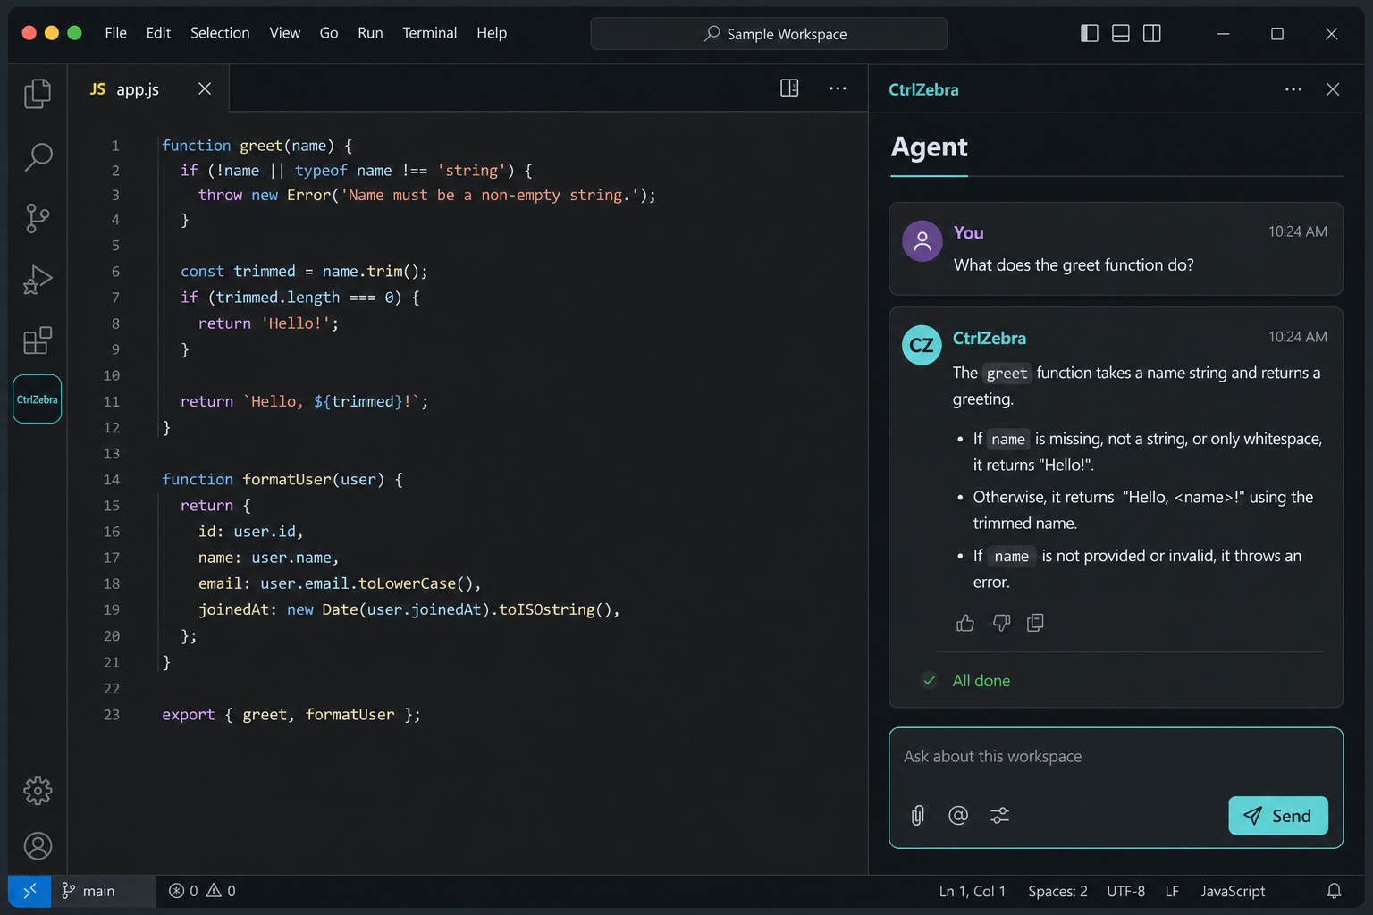Change the JavaScript language mode
The image size is (1373, 915).
pyautogui.click(x=1233, y=891)
